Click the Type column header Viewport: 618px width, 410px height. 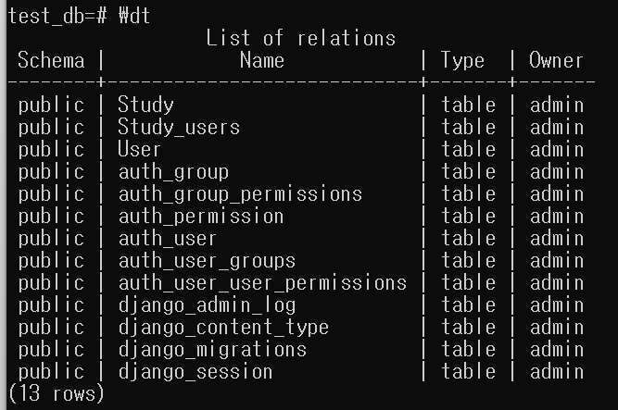coord(462,60)
